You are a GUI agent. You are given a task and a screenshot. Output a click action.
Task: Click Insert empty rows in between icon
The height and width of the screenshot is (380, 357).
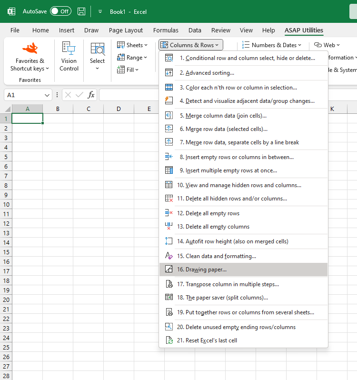(169, 157)
